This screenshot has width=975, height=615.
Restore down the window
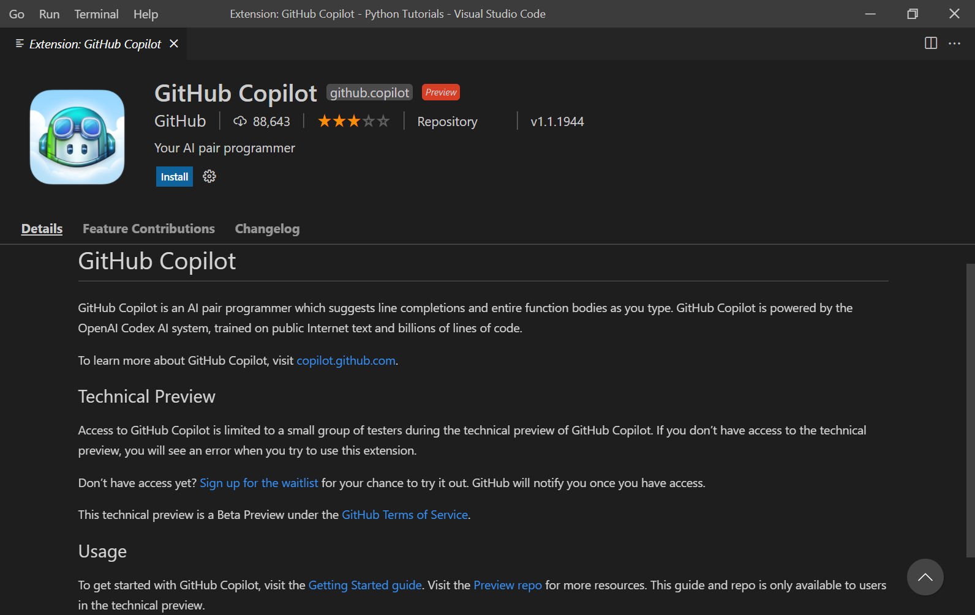click(x=913, y=13)
